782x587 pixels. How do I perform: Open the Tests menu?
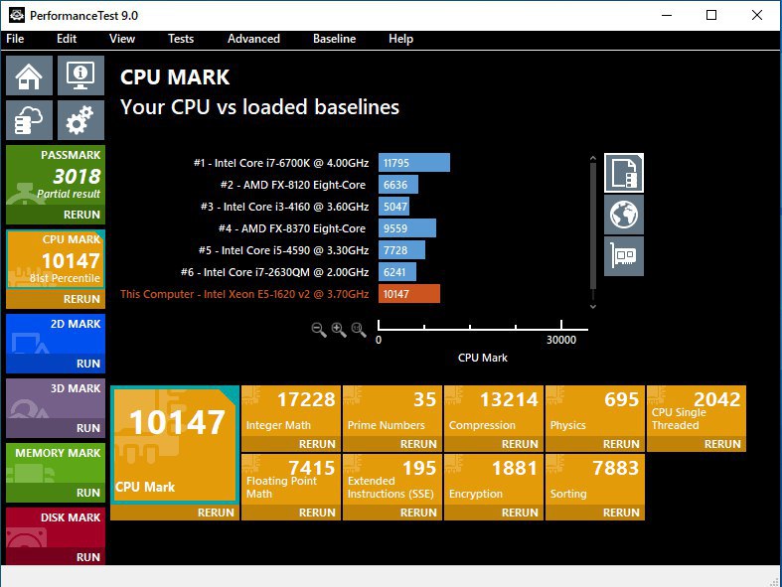click(x=181, y=39)
